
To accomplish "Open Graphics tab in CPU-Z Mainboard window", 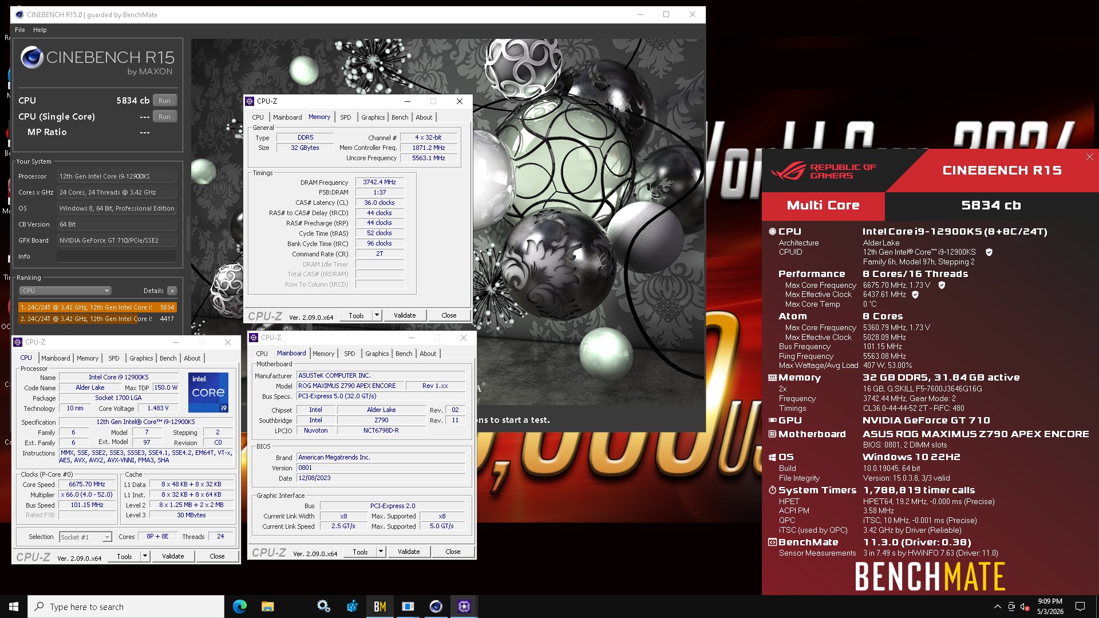I will pos(377,354).
